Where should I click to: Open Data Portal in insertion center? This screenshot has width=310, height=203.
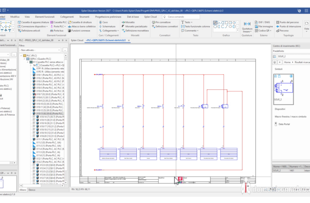(282, 124)
